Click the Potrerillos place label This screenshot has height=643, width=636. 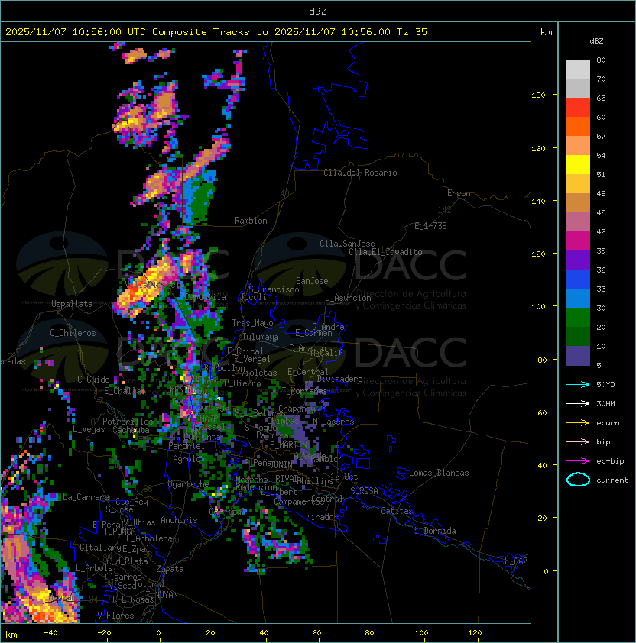coord(128,422)
